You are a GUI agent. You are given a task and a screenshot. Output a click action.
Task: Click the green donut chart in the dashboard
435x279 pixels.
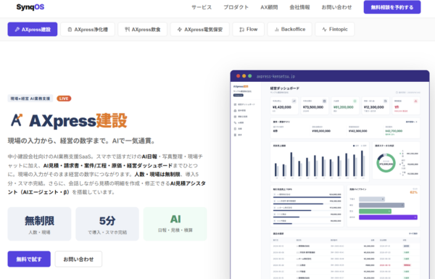pos(386,163)
